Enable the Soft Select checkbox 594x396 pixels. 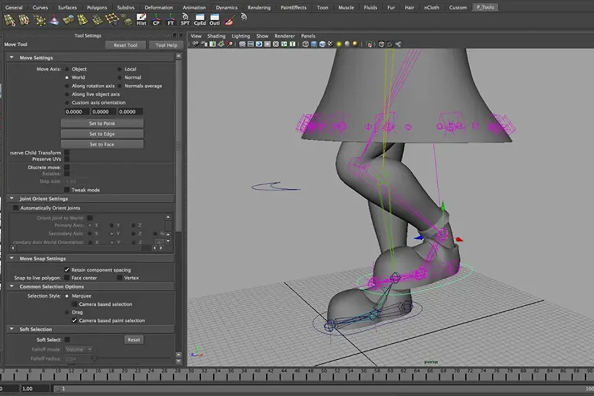[x=67, y=339]
